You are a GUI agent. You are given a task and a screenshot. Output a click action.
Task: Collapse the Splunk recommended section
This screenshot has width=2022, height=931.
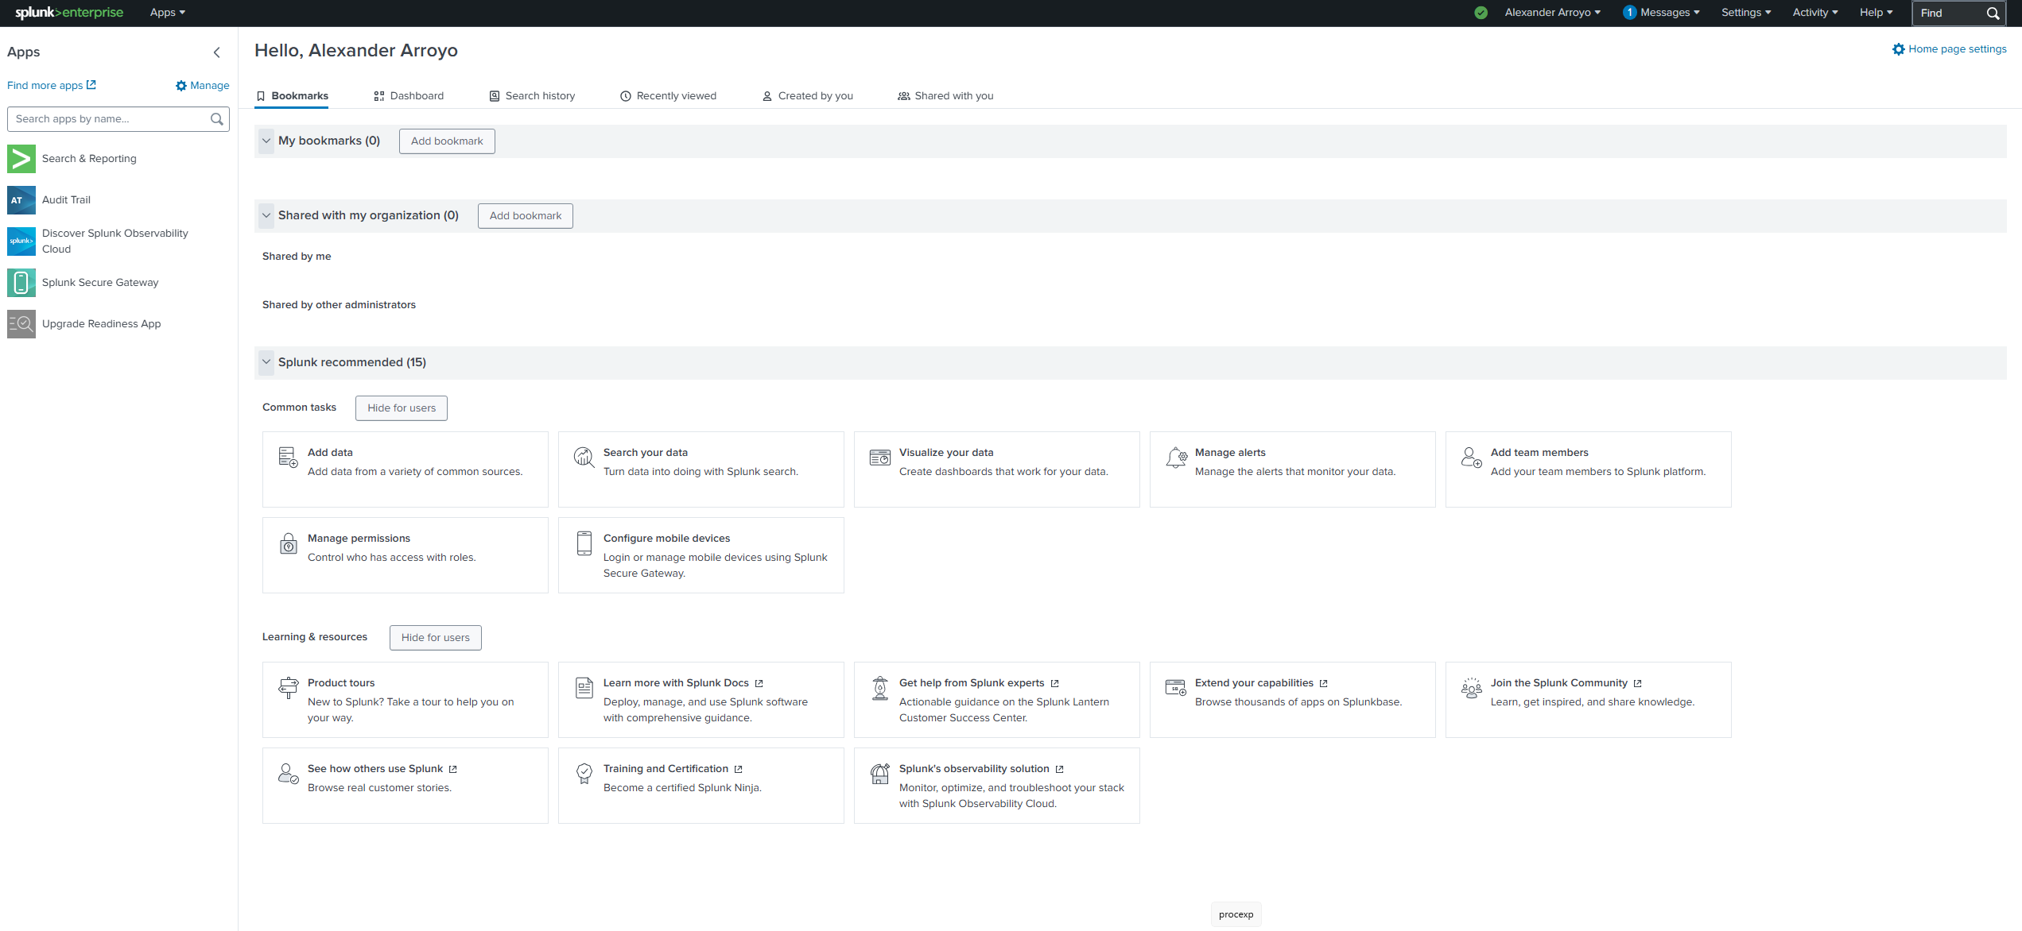[266, 362]
